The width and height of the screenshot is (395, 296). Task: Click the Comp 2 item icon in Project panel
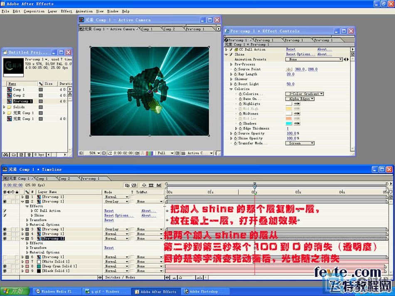point(9,95)
